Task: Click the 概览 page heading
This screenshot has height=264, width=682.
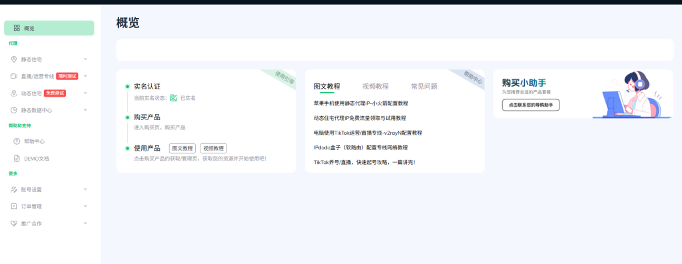Action: point(128,23)
